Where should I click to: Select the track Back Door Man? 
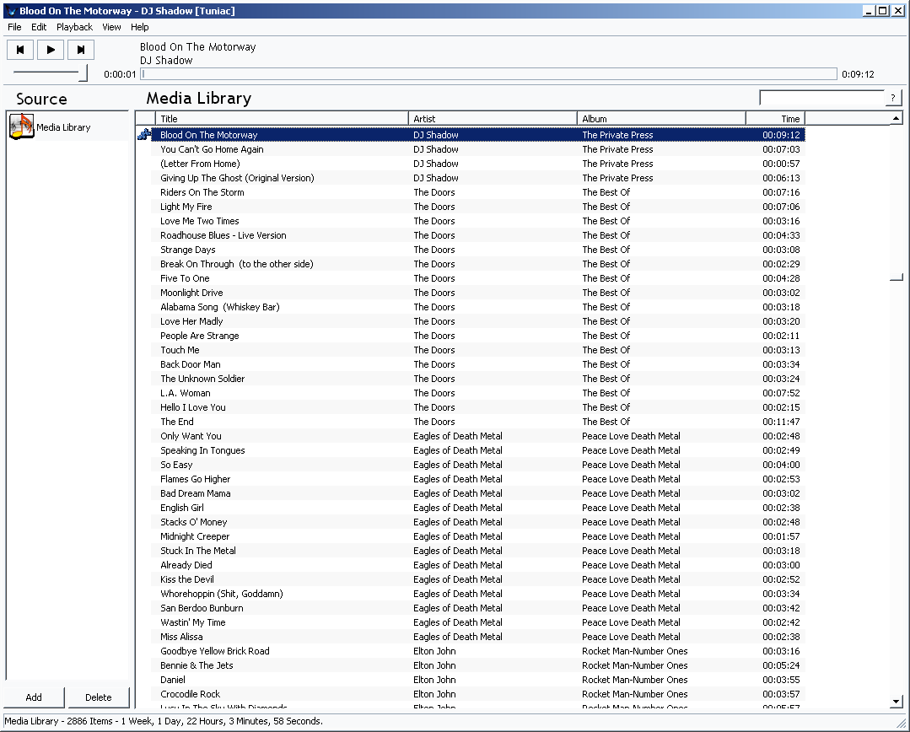click(479, 364)
